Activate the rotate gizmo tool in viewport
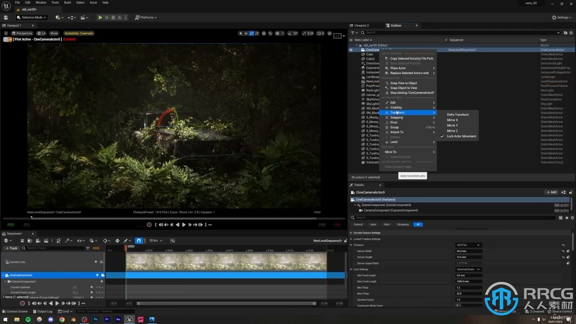 252,33
